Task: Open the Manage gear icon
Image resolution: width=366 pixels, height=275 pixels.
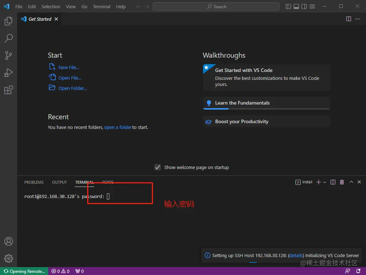Action: pos(9,259)
